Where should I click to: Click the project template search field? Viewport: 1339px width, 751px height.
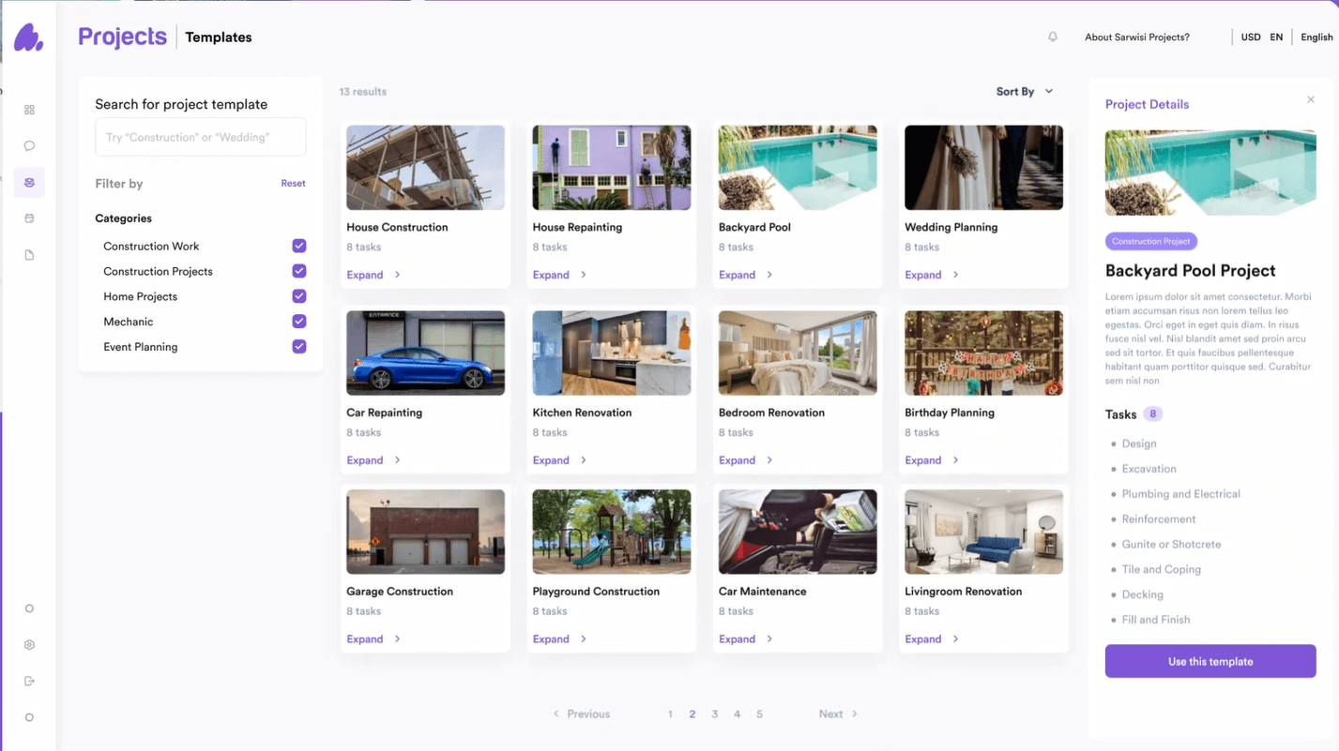[x=201, y=137]
